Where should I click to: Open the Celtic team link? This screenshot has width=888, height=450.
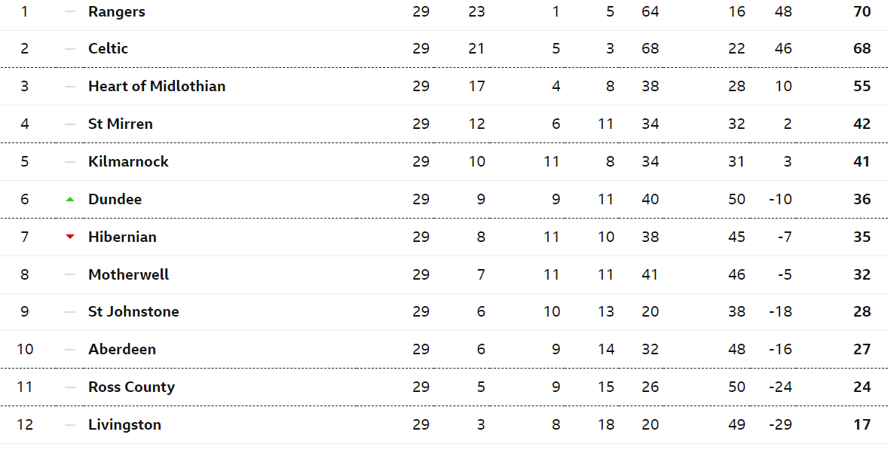(108, 49)
